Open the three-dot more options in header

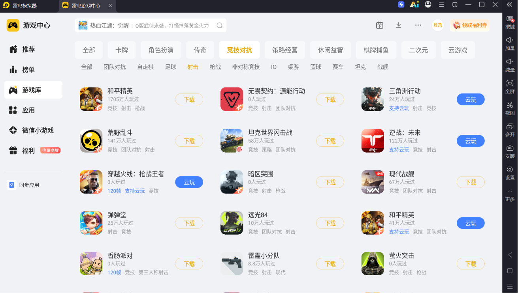click(x=418, y=25)
